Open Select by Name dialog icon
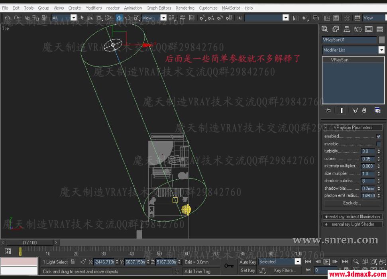The width and height of the screenshot is (387, 279). click(90, 18)
